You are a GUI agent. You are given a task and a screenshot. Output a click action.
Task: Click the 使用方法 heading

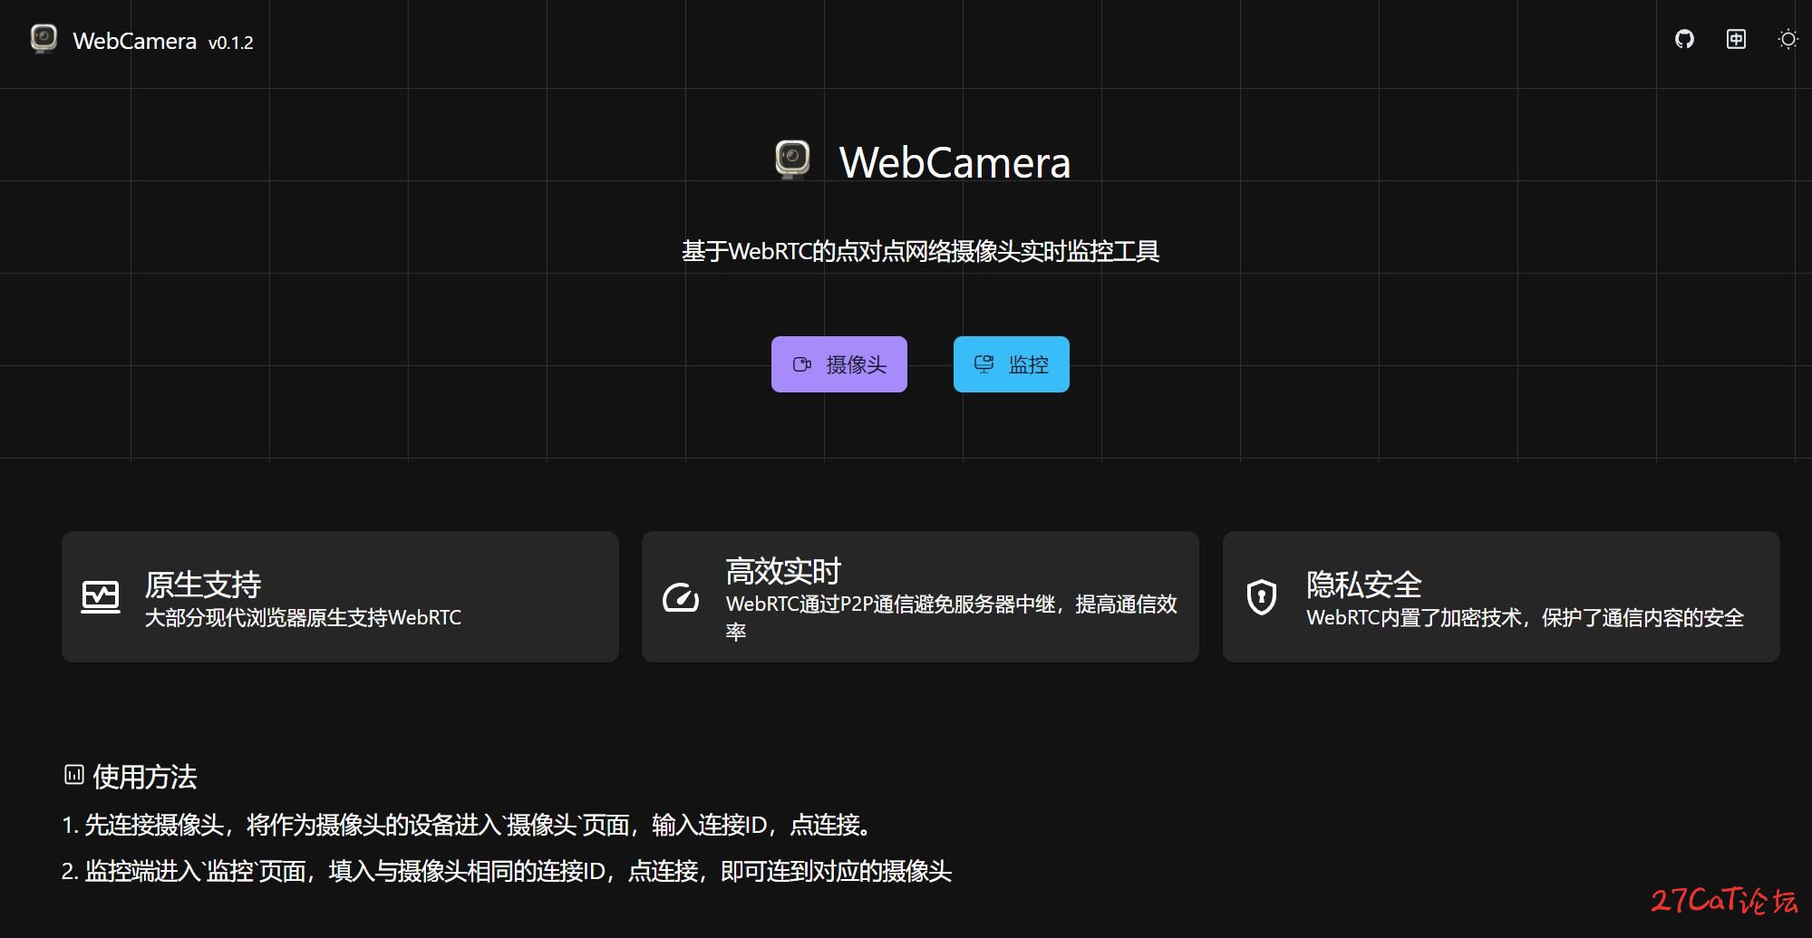coord(145,777)
